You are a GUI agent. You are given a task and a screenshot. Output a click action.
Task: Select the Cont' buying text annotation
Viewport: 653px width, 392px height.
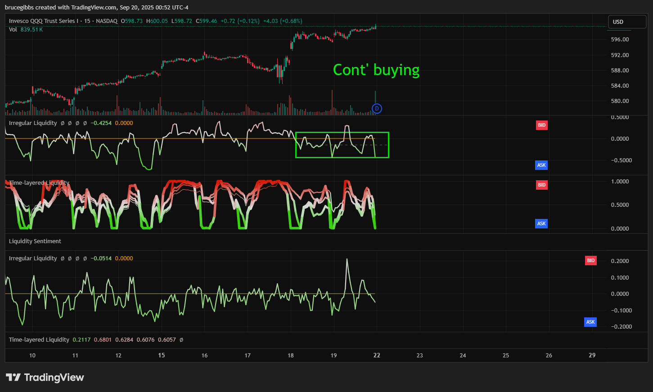(376, 70)
